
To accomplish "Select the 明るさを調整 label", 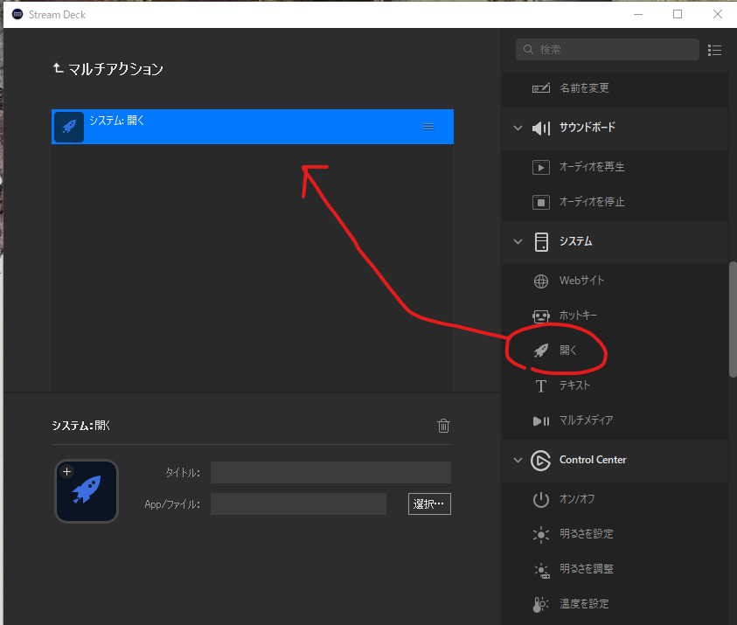I will [x=587, y=569].
